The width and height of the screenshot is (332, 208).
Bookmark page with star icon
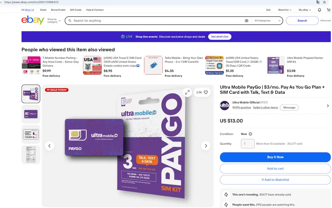click(x=324, y=2)
